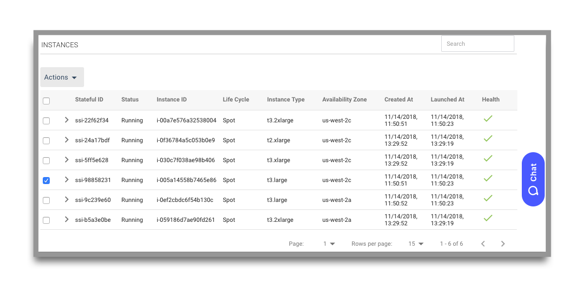The image size is (581, 287).
Task: Click the next page arrow
Action: (503, 244)
